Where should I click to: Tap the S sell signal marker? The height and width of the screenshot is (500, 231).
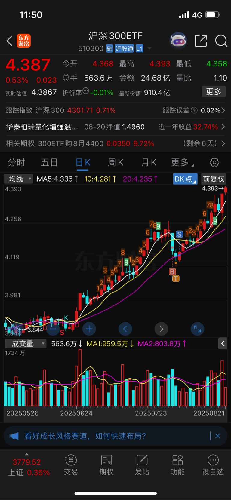179,234
